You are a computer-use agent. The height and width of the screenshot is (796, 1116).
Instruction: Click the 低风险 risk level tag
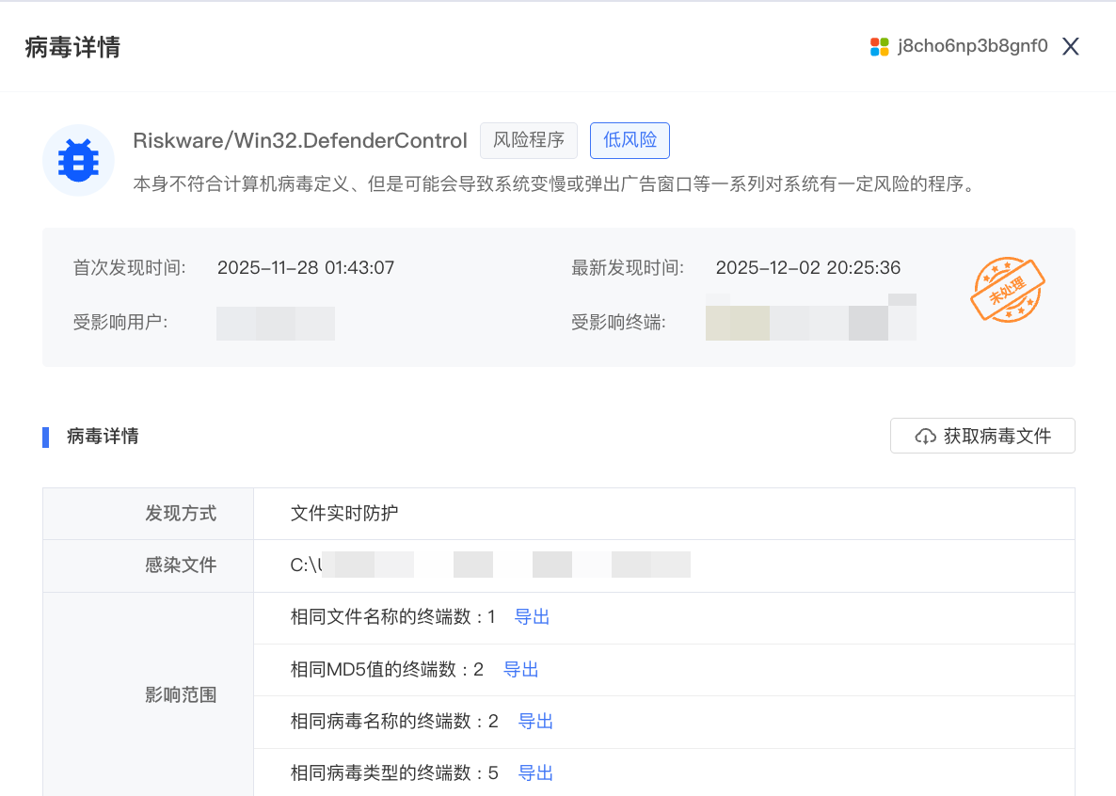pos(630,140)
